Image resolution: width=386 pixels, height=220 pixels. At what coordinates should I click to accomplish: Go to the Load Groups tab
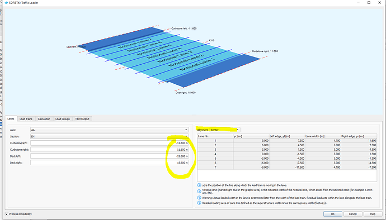pos(63,119)
